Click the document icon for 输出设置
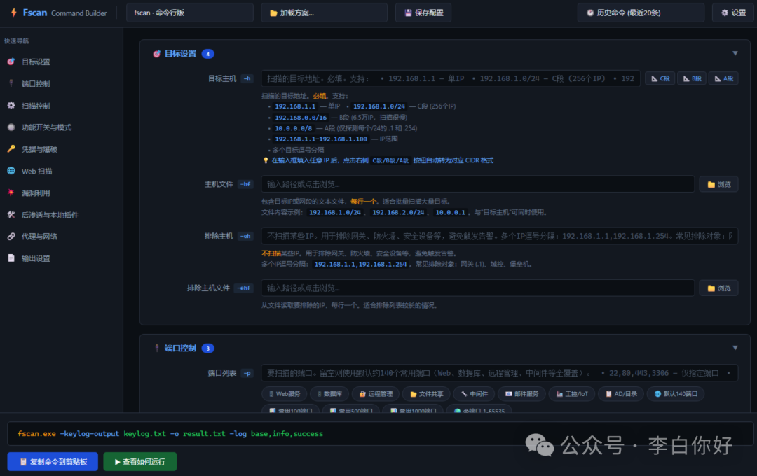The height and width of the screenshot is (476, 757). (11, 258)
